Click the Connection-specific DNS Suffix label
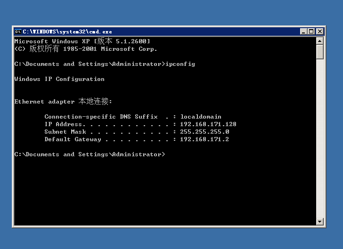Image resolution: width=343 pixels, height=249 pixels. (x=101, y=117)
